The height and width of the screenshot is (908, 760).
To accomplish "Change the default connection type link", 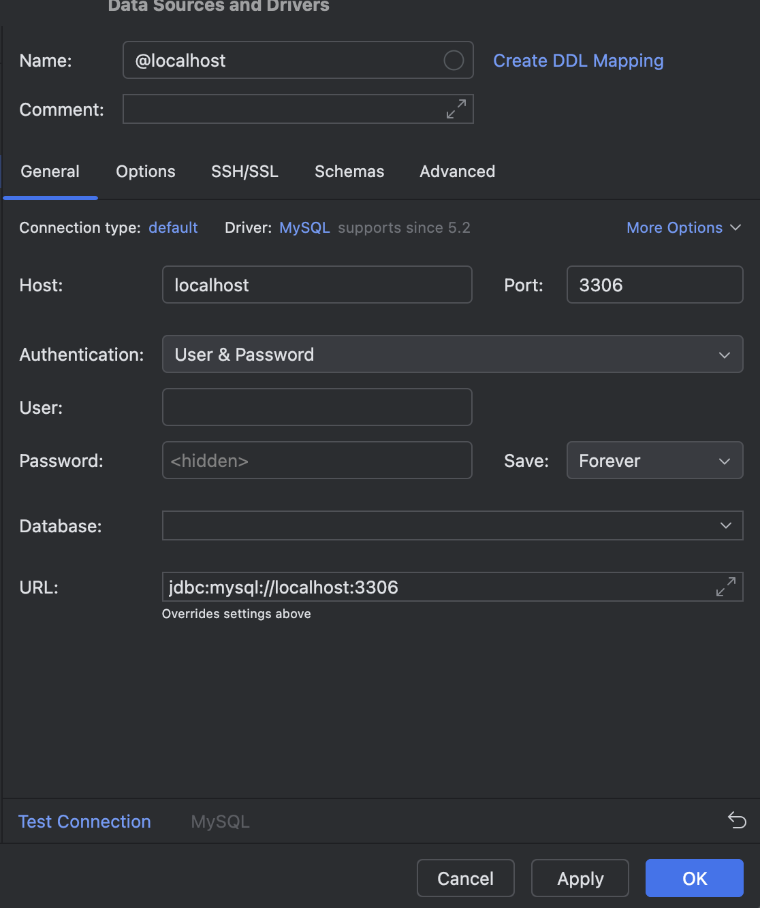I will [173, 227].
